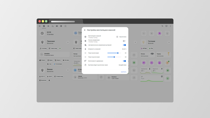Switch to the faded grid dashboard tab
Screen dimensions: 210x118
pyautogui.click(x=65, y=26)
